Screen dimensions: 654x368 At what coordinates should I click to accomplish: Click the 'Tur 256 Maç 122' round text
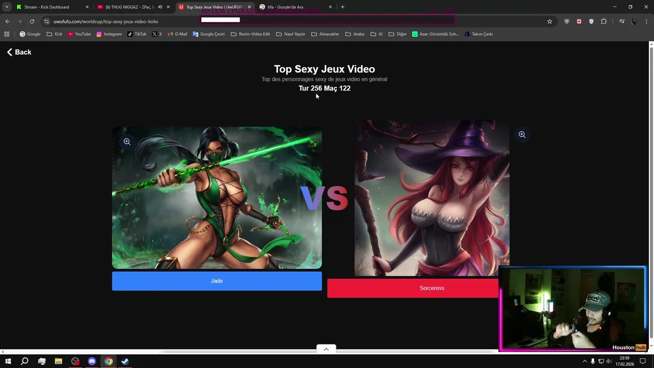point(324,88)
